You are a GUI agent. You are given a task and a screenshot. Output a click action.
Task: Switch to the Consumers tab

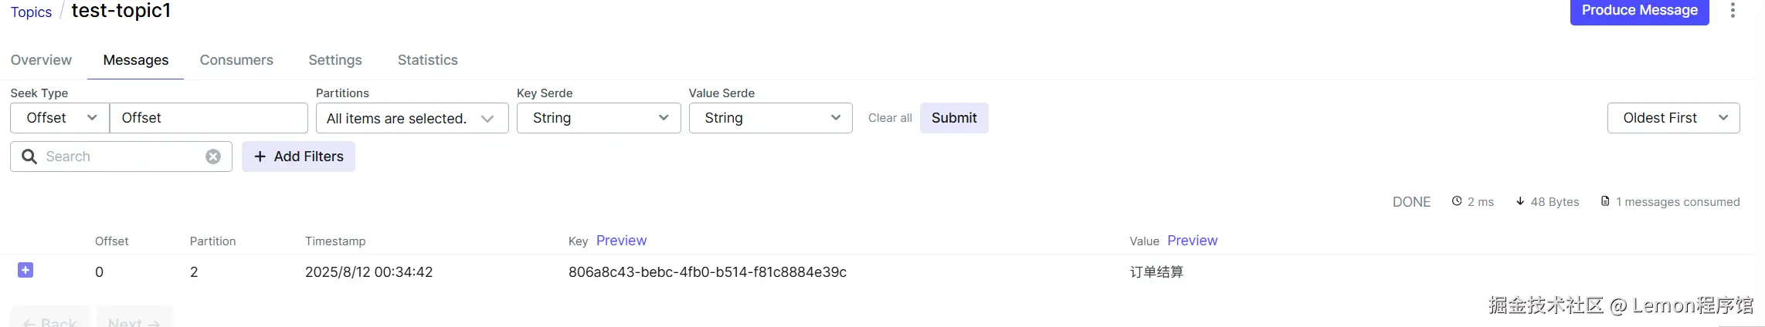[236, 60]
